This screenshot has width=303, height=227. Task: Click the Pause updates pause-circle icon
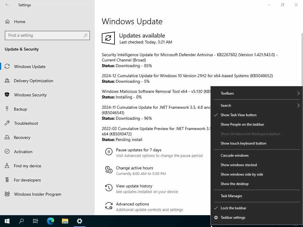pyautogui.click(x=109, y=152)
